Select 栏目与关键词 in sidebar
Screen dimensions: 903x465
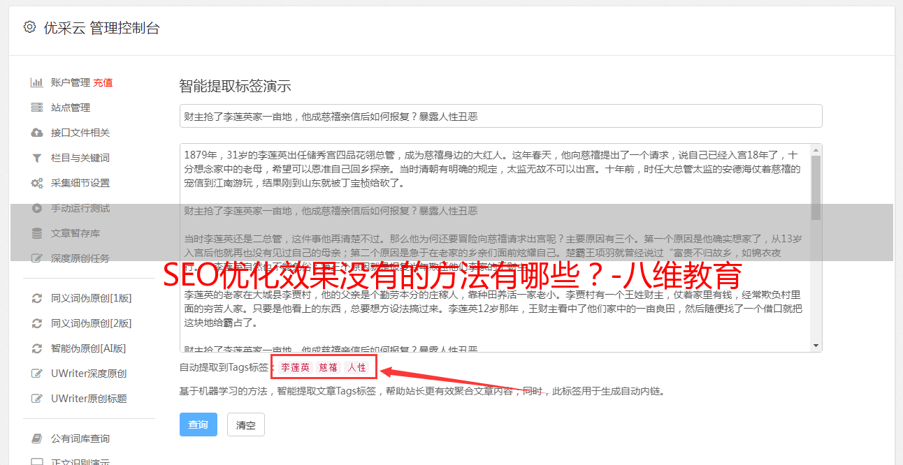click(80, 158)
